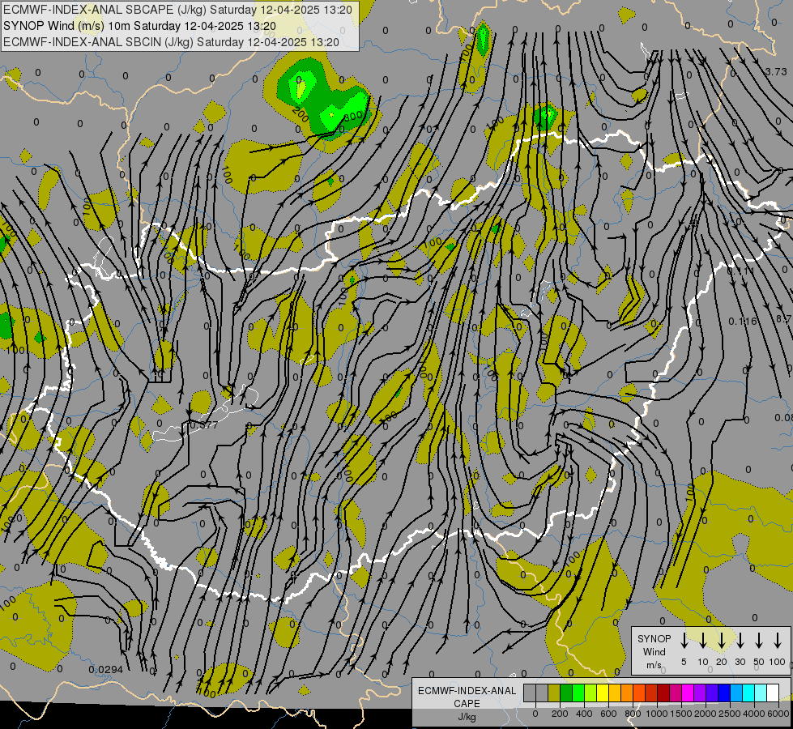793x729 pixels.
Task: Click the SBCIN title line at top
Action: (171, 42)
